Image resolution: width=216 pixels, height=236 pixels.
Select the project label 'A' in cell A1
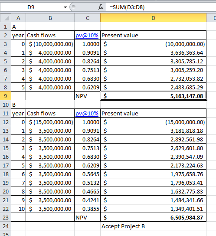18,26
